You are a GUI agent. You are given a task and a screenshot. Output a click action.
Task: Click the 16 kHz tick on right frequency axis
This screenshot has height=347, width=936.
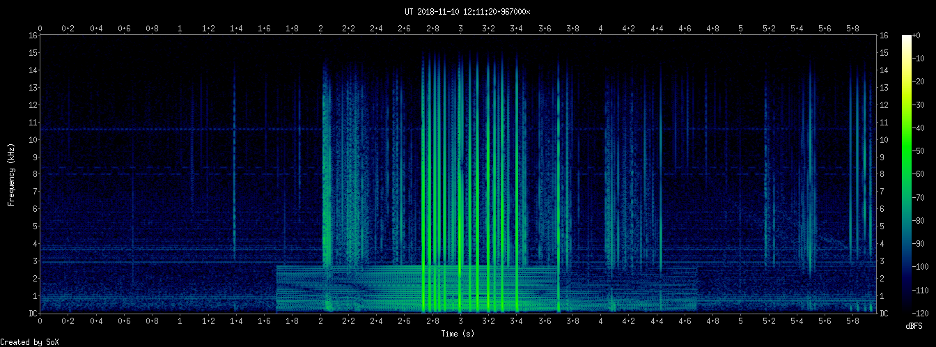coord(884,36)
